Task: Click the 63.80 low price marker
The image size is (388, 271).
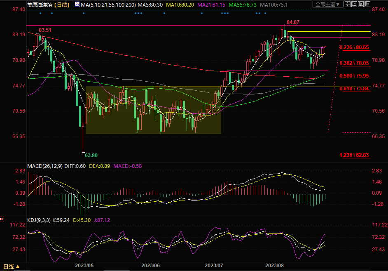Action: click(91, 156)
